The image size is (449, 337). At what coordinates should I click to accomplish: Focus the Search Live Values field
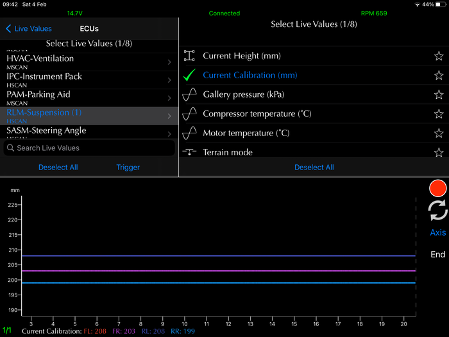click(x=89, y=148)
